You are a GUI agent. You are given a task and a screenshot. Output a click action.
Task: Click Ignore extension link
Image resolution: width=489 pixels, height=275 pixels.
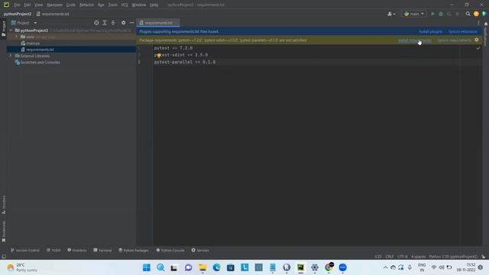click(x=462, y=32)
